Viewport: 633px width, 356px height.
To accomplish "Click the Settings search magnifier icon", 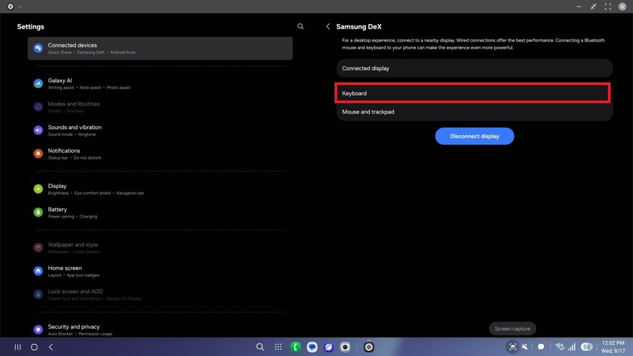I will (300, 27).
